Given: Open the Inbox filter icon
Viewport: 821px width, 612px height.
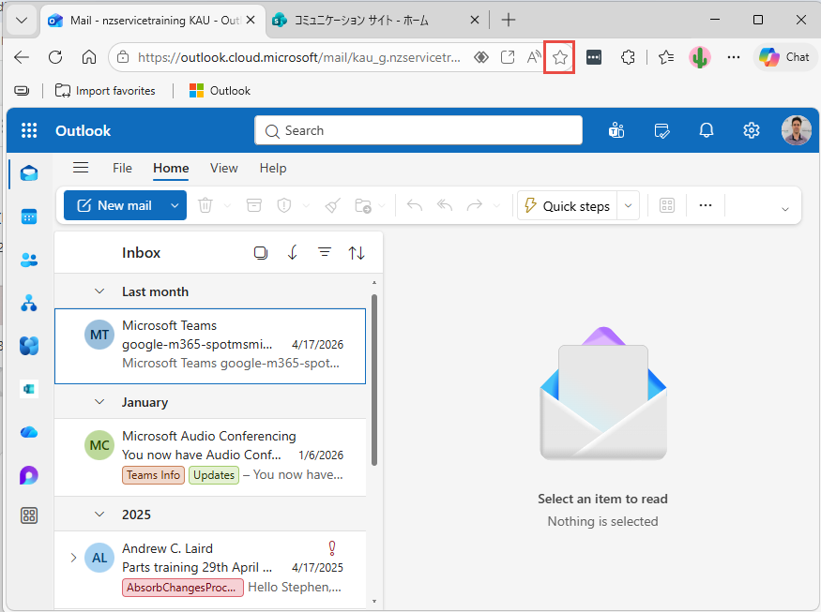Looking at the screenshot, I should point(325,253).
